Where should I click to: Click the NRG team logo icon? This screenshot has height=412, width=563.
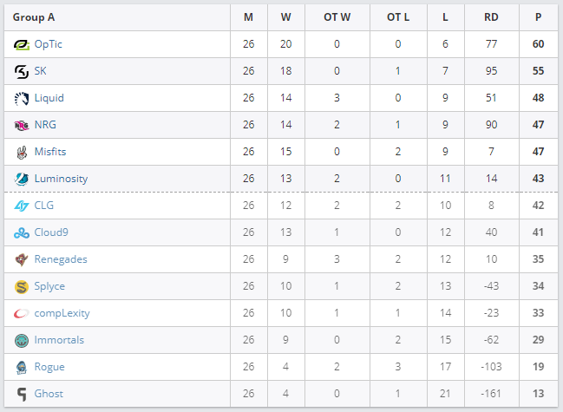(x=22, y=125)
